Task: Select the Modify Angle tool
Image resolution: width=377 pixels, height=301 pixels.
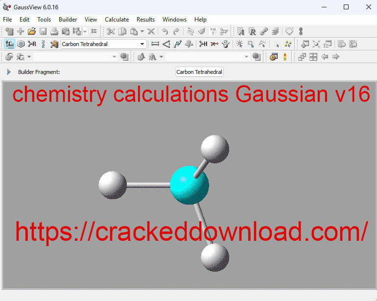Action: click(166, 44)
